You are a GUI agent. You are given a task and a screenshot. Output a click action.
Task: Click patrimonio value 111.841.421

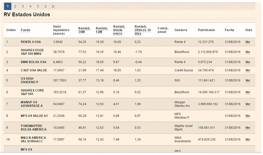click(206, 80)
